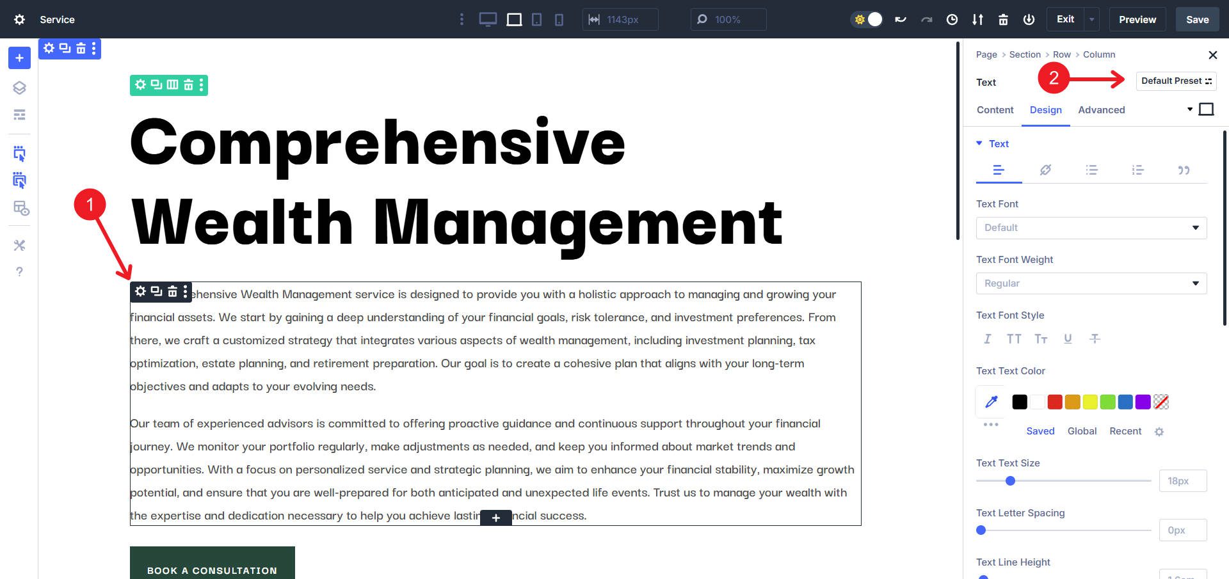
Task: Click the blue add module plus button
Action: tap(19, 58)
